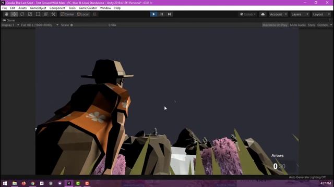
Task: Open red Camtasia recorder taskbar icon
Action: click(x=87, y=183)
